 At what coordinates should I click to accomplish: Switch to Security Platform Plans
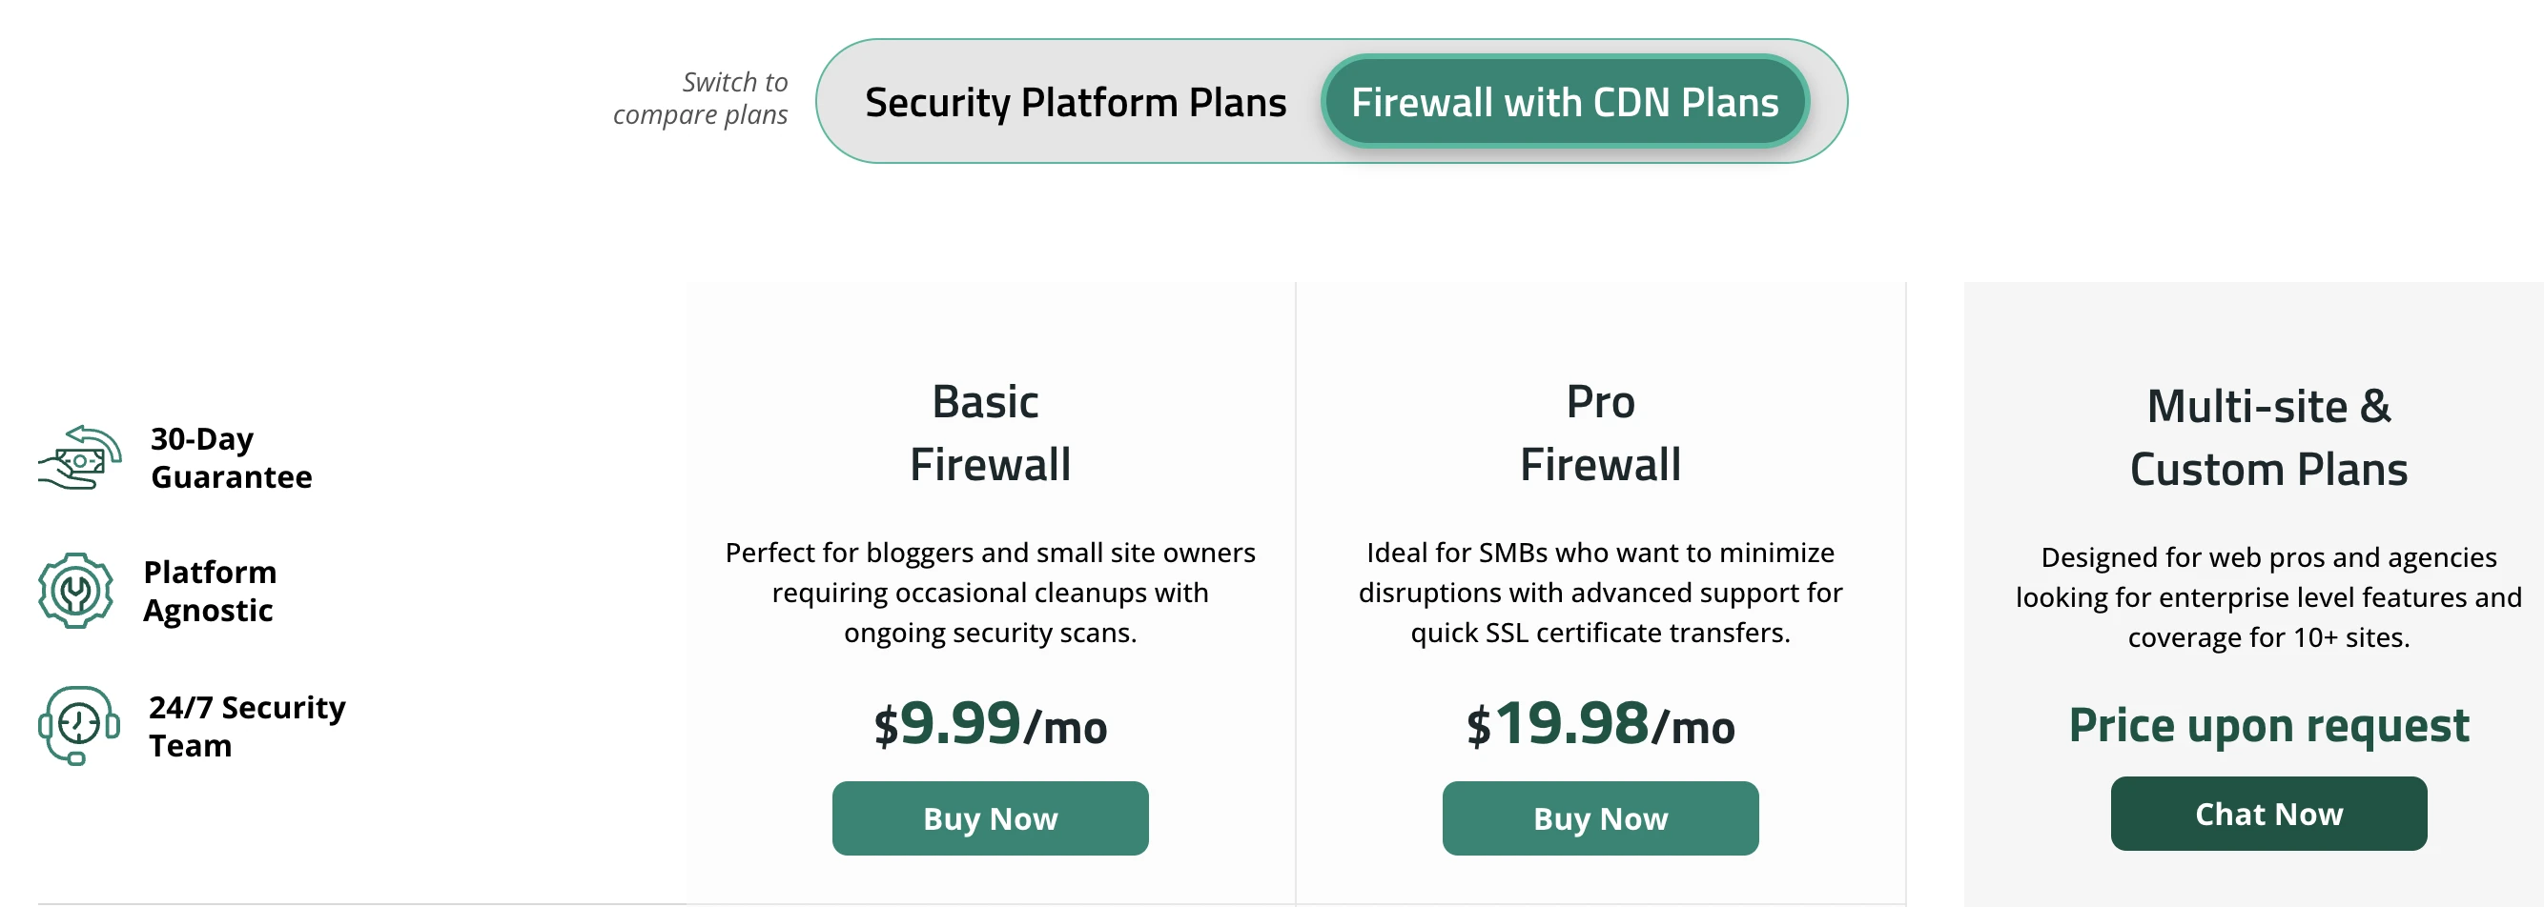tap(1075, 102)
